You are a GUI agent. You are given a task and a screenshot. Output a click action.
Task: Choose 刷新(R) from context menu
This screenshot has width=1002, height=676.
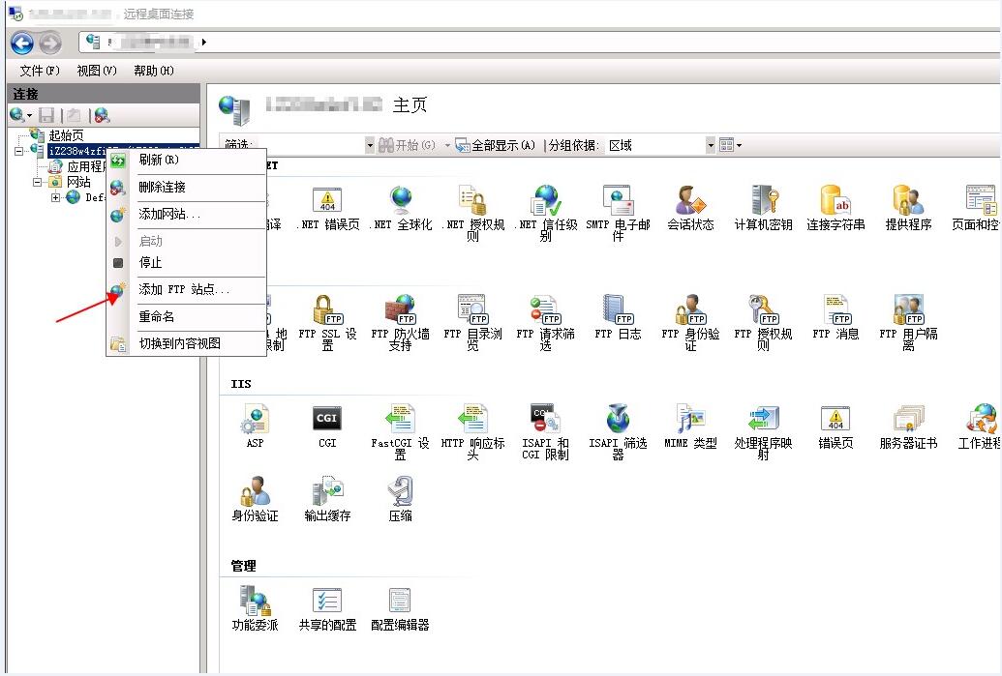pos(186,160)
